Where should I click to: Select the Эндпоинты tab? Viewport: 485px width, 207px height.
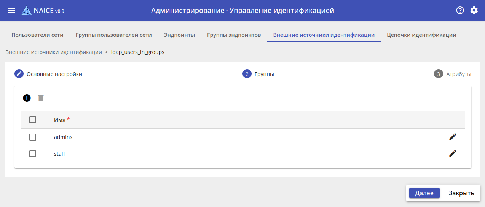tap(179, 35)
